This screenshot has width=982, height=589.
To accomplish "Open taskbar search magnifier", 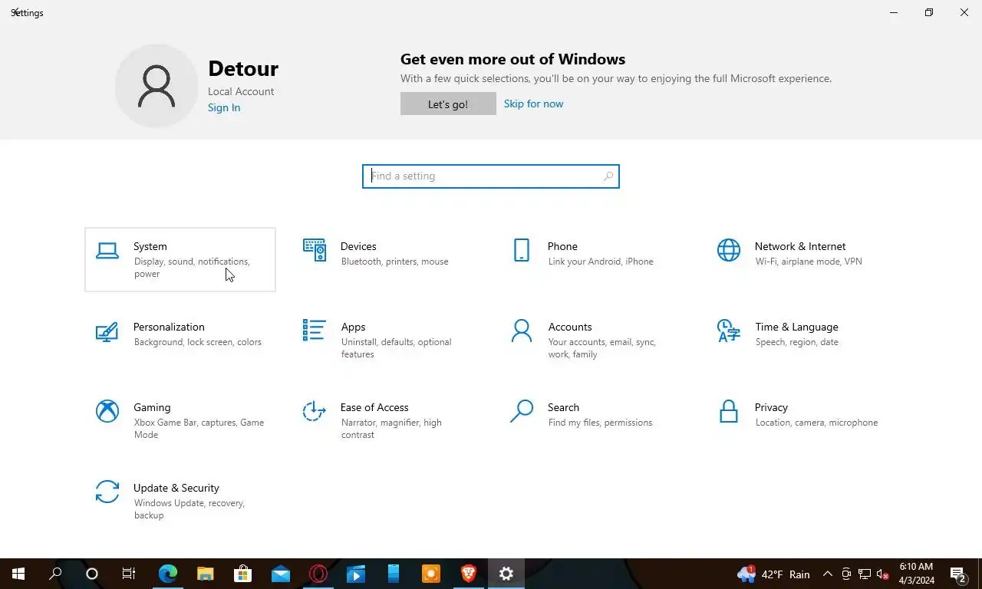I will [x=55, y=574].
